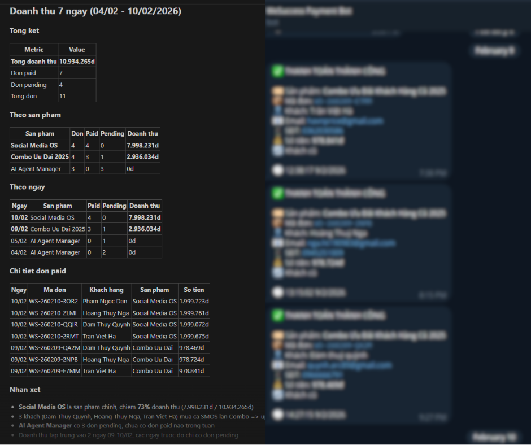Click the 'Chi tiet don paid' section heading
This screenshot has height=445, width=531.
tap(37, 271)
